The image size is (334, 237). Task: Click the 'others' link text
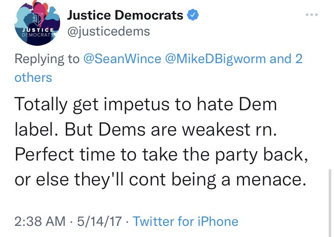pos(33,77)
